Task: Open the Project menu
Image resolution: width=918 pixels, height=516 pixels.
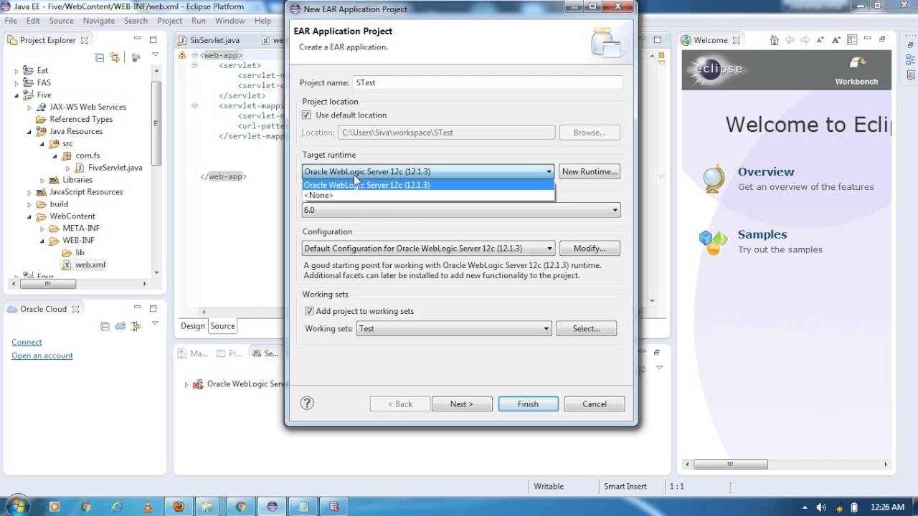Action: tap(169, 21)
